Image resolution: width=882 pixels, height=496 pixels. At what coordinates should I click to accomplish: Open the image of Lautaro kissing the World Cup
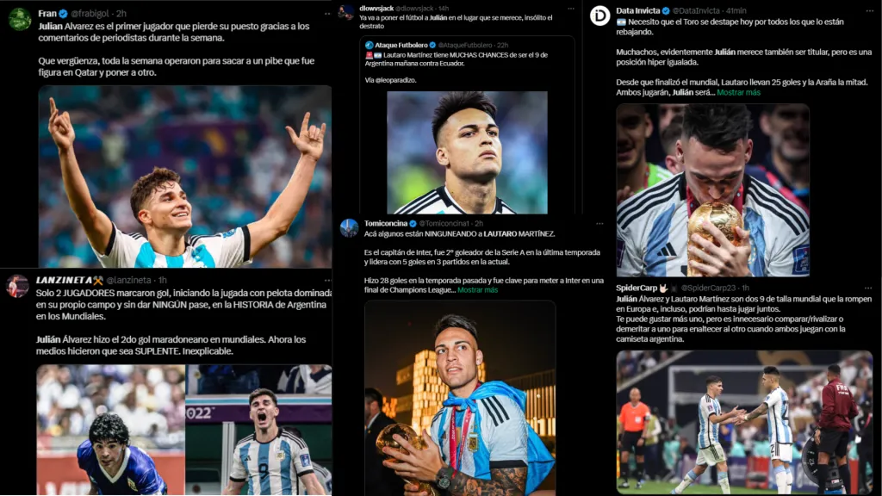pyautogui.click(x=712, y=190)
